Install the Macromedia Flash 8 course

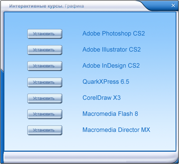click(x=45, y=114)
